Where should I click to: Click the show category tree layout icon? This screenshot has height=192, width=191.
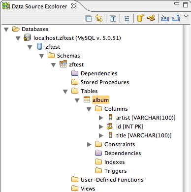tap(127, 18)
